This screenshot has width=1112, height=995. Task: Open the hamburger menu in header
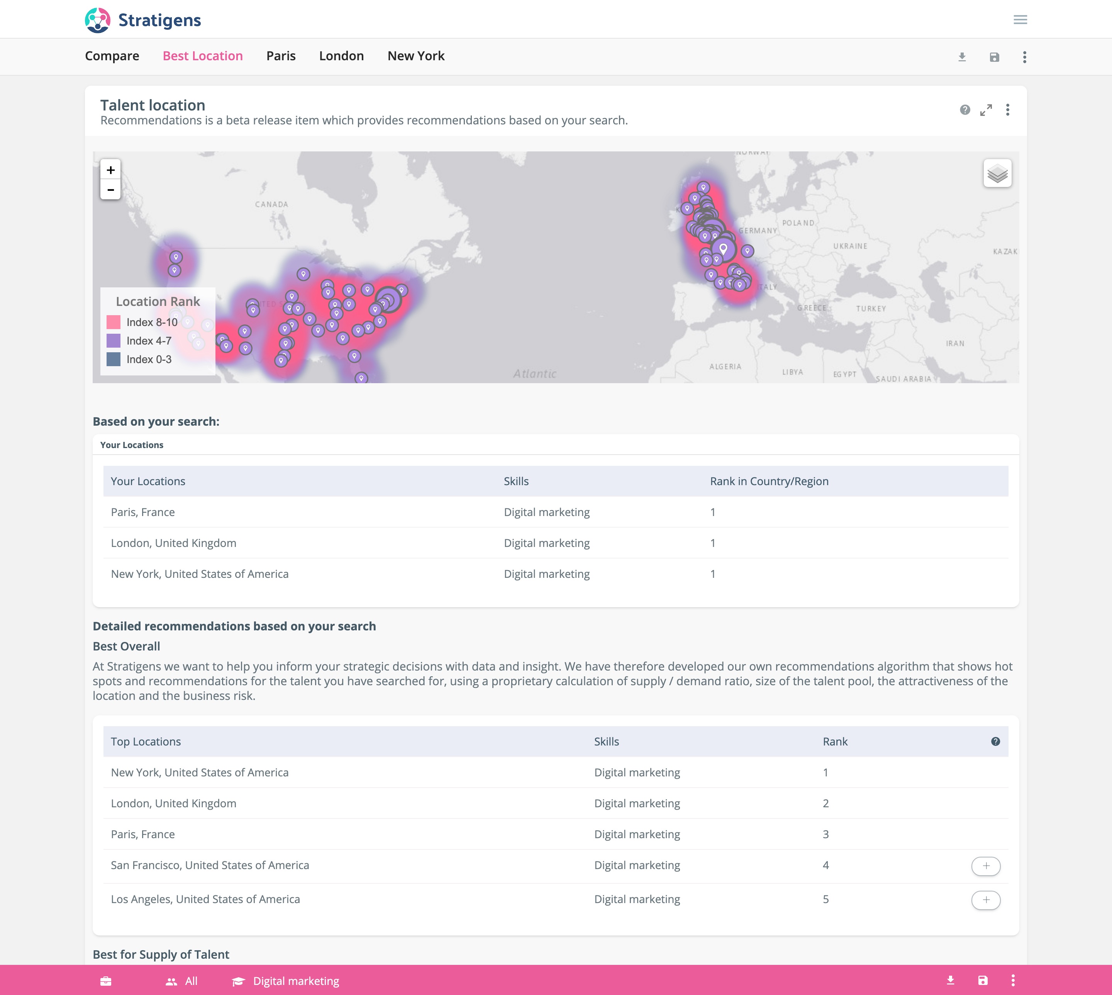(1020, 20)
